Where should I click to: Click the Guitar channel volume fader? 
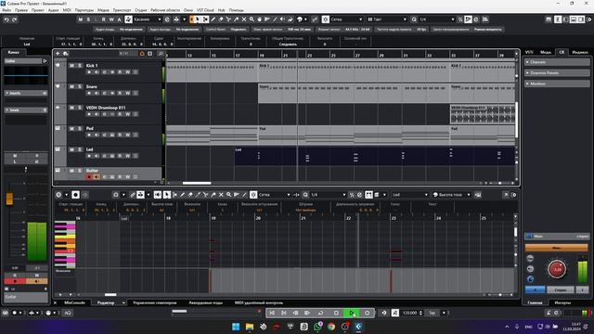tap(9, 199)
